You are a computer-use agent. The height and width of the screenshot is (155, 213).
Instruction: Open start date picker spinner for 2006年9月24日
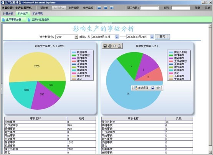[117, 37]
